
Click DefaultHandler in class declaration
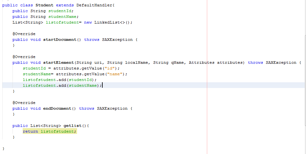(x=94, y=5)
